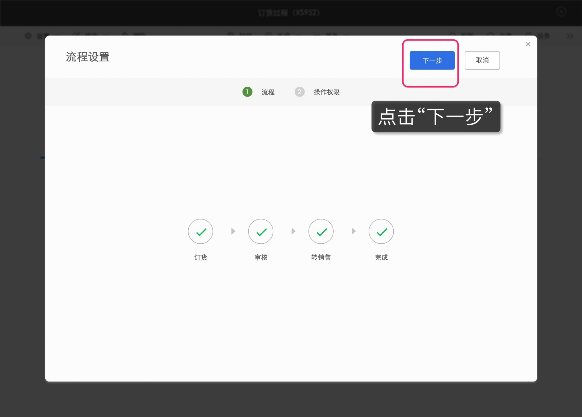
Task: Click arrow between 审核 and 转销售
Action: coord(293,231)
